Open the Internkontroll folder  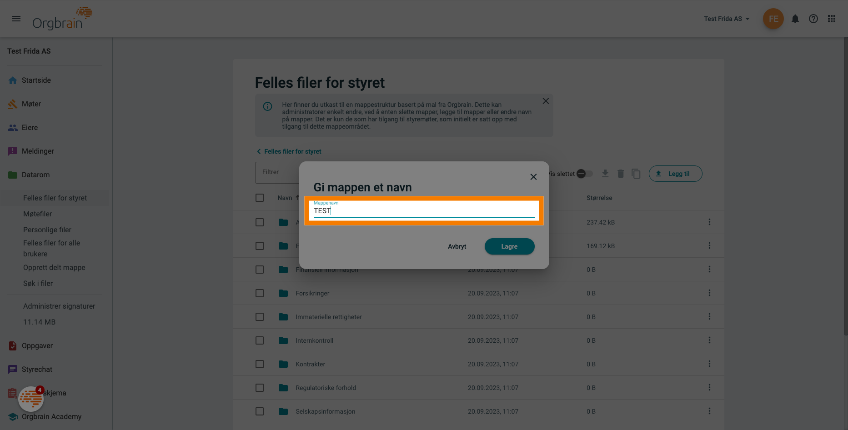pos(314,340)
